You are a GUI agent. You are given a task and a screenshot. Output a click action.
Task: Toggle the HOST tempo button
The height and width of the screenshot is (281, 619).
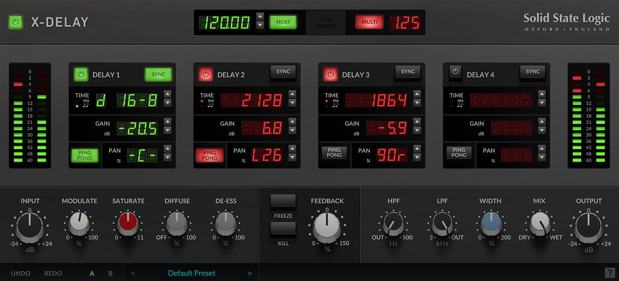coord(283,22)
